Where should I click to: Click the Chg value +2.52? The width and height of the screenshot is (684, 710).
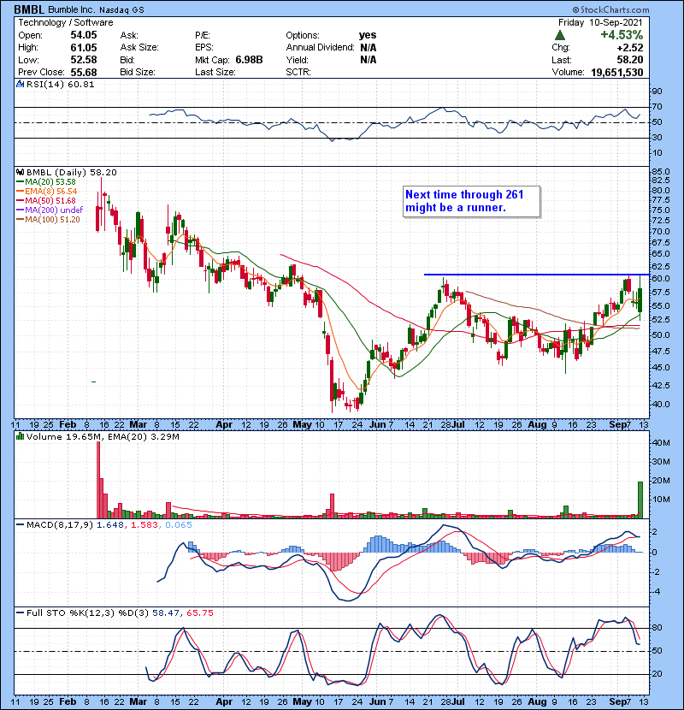tap(629, 47)
